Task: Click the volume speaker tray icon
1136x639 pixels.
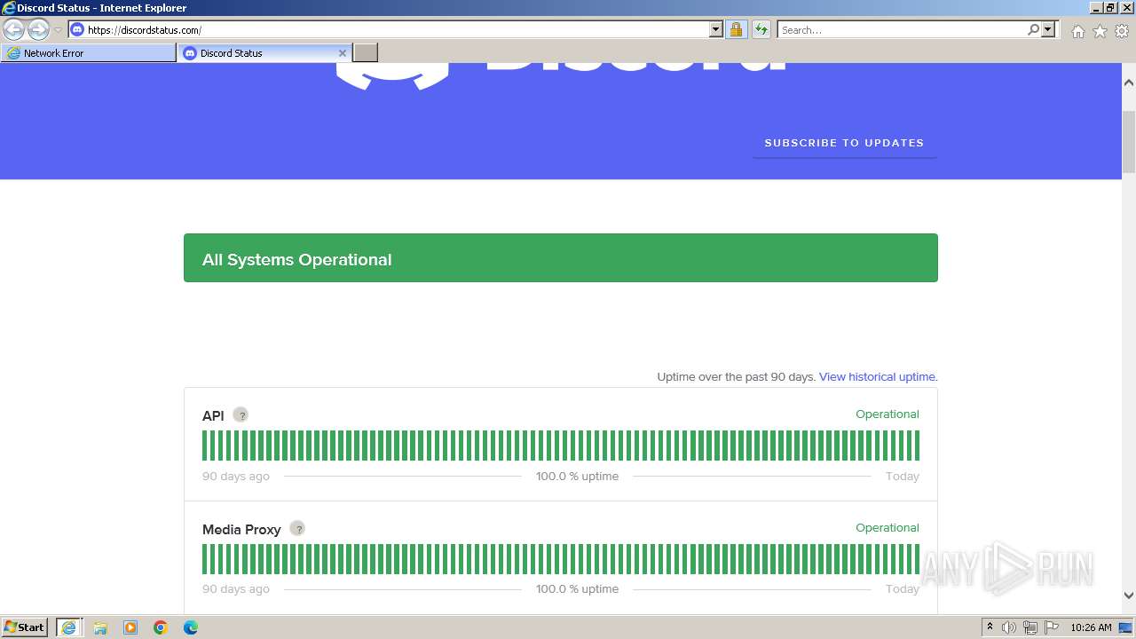Action: point(1009,627)
